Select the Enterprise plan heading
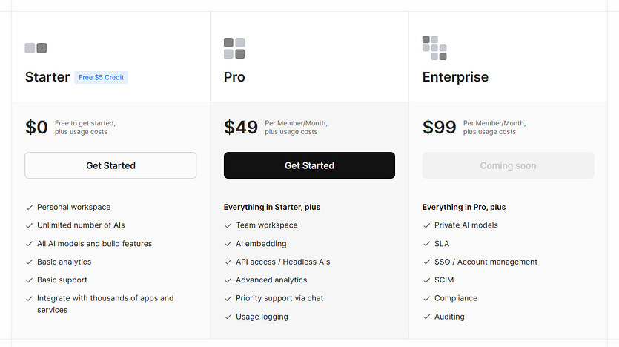 (455, 77)
